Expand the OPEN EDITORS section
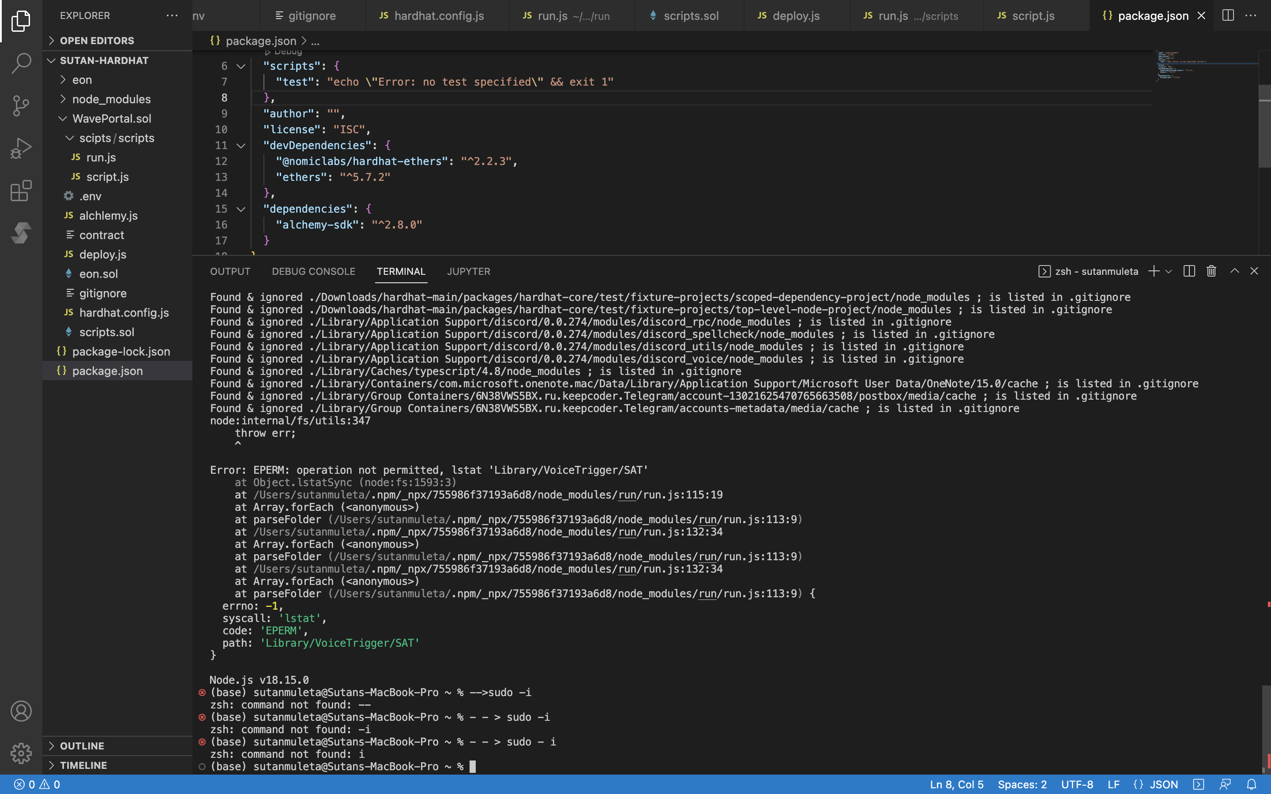This screenshot has width=1271, height=794. click(x=97, y=41)
